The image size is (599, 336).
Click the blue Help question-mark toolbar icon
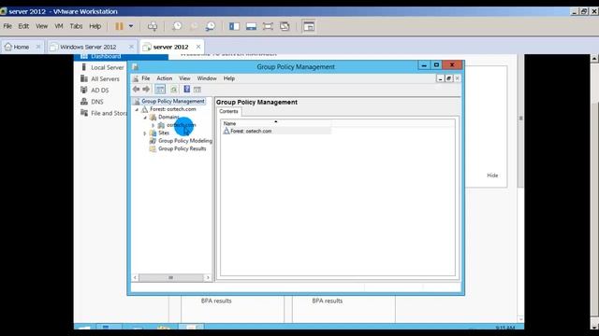[x=187, y=90]
